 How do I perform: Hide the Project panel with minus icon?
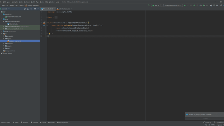click(x=38, y=9)
